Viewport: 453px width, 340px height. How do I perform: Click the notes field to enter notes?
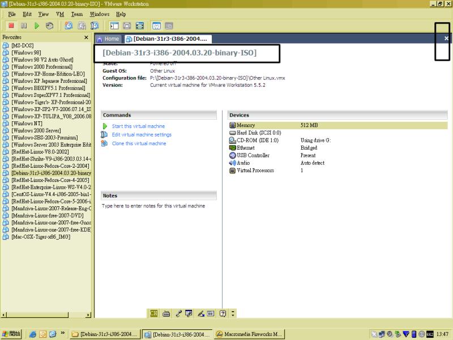pos(153,206)
